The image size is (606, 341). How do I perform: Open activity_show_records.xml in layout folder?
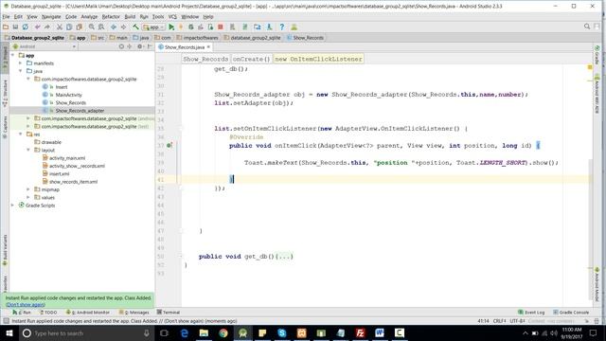pos(77,166)
